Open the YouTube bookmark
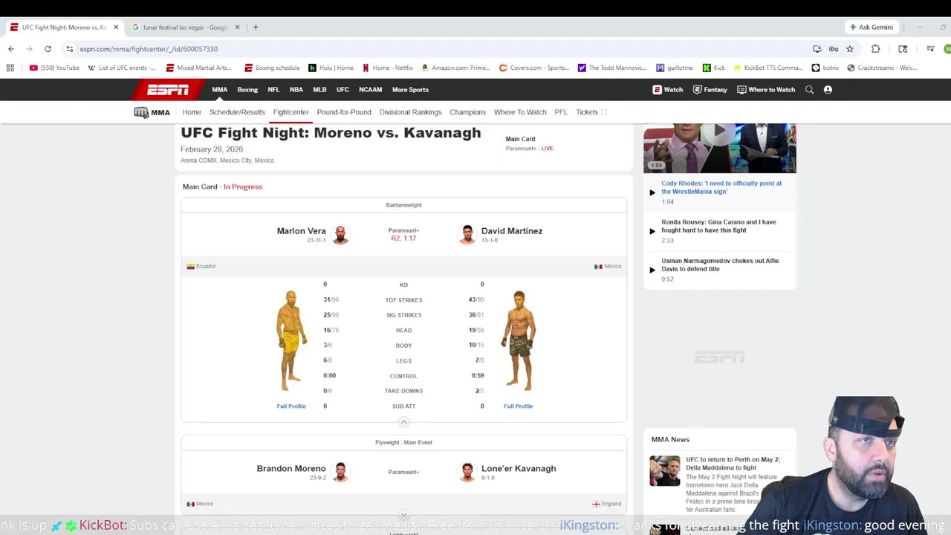 click(x=54, y=68)
